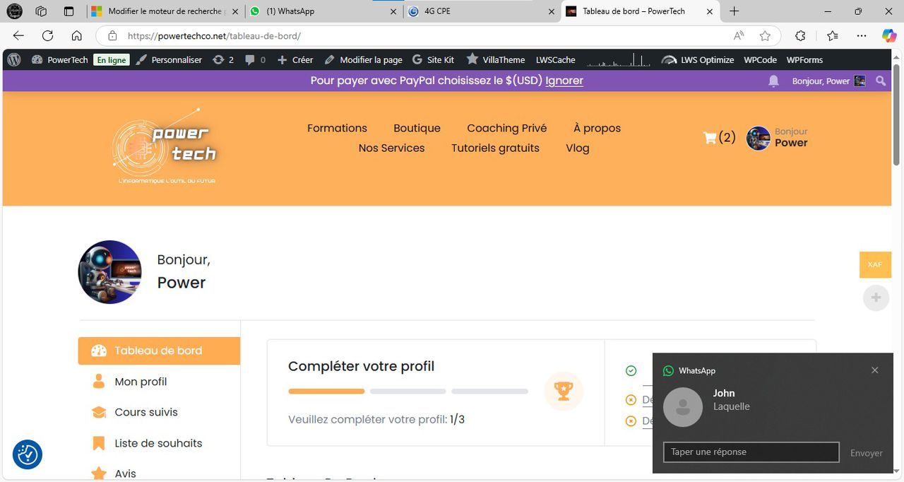
Task: Click the Ignorer link in banner
Action: [564, 81]
